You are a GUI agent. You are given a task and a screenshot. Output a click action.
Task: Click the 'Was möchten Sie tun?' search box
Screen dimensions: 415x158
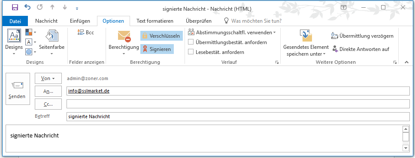click(x=253, y=21)
